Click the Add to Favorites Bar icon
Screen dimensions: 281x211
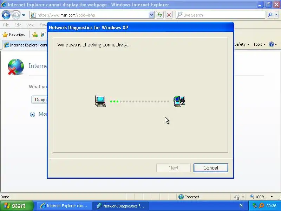(x=35, y=34)
